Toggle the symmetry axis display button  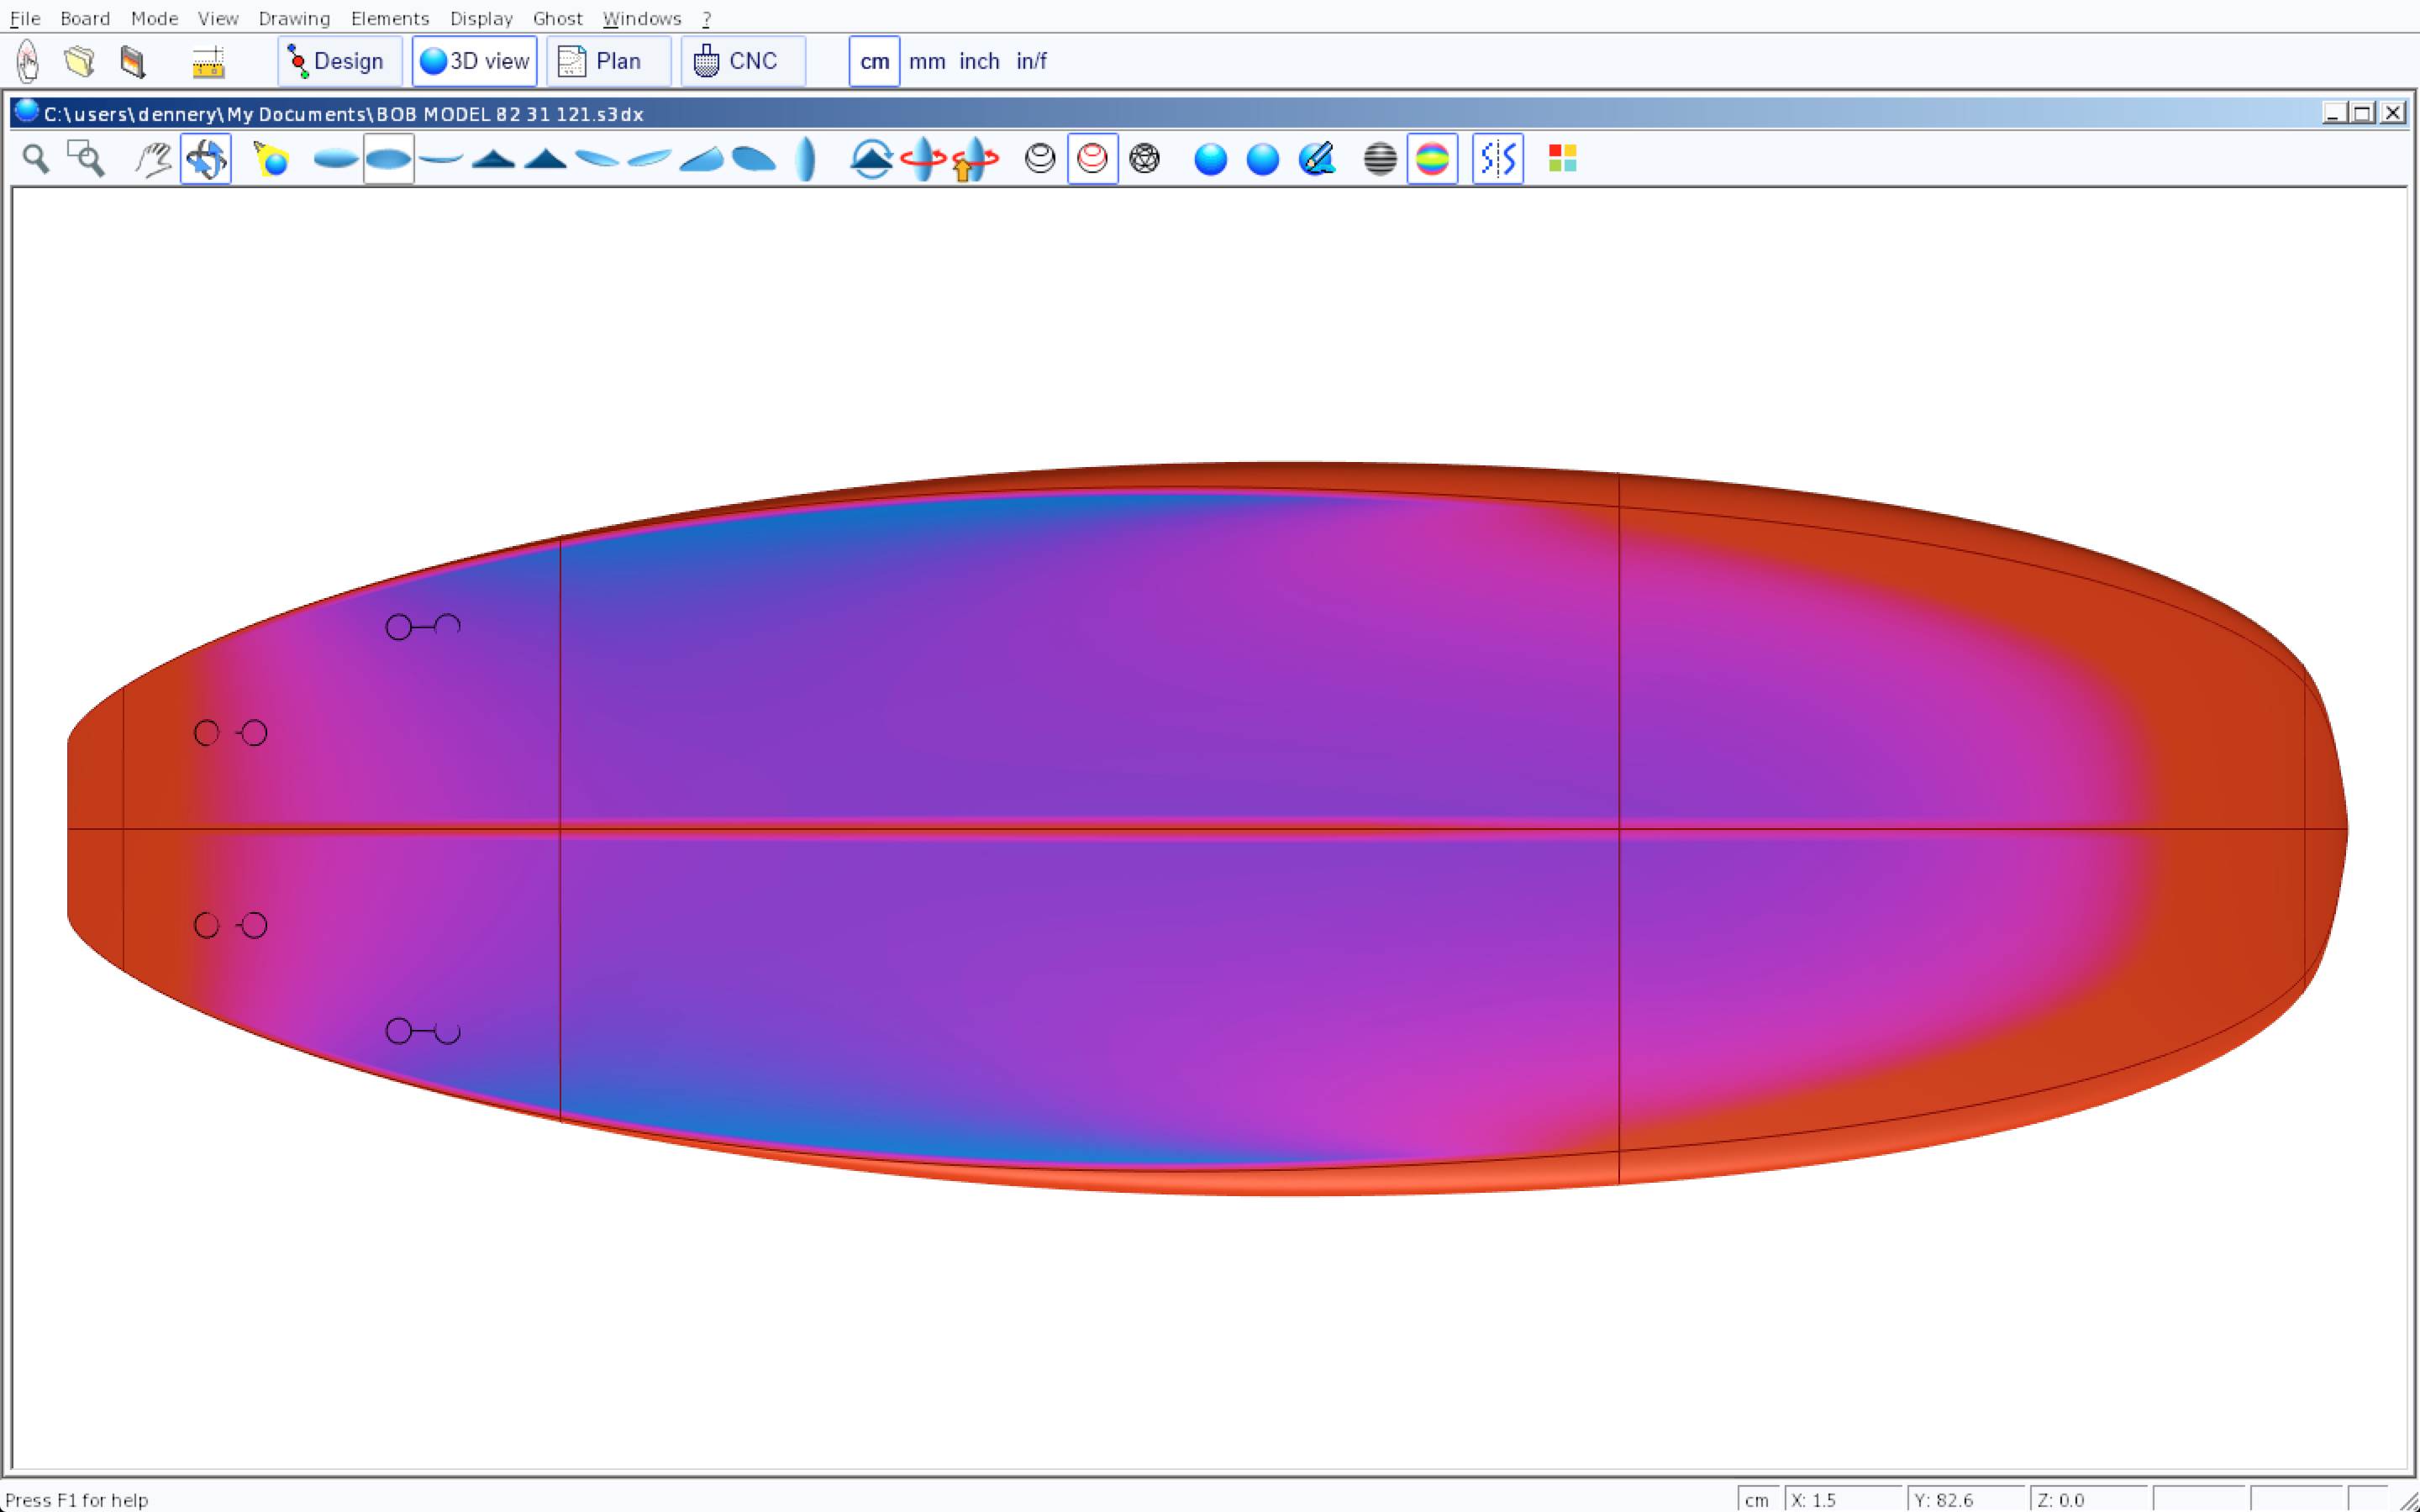click(x=1497, y=159)
